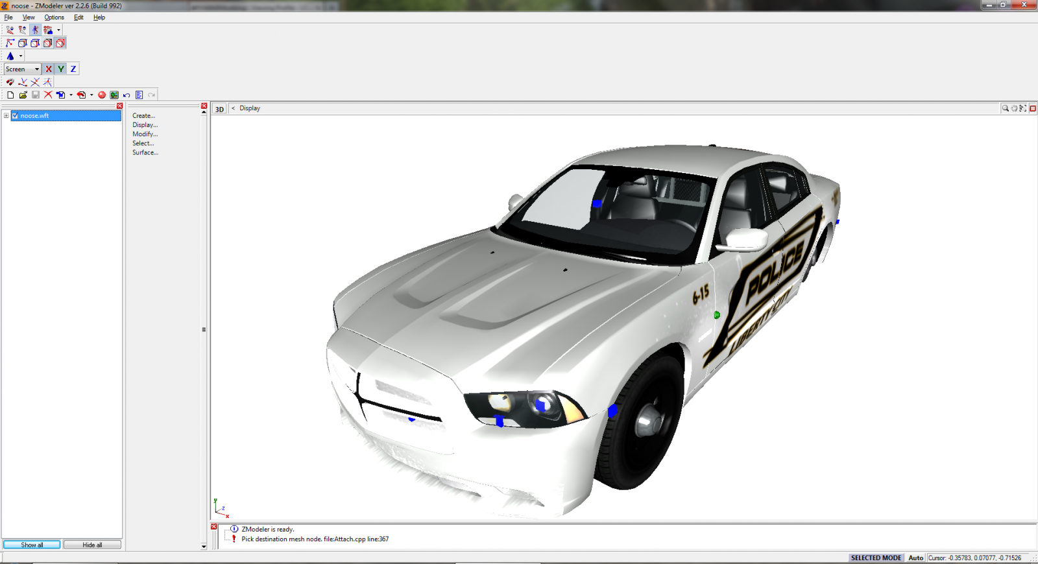Click the magnet snapping icon
The width and height of the screenshot is (1038, 564).
(x=10, y=82)
